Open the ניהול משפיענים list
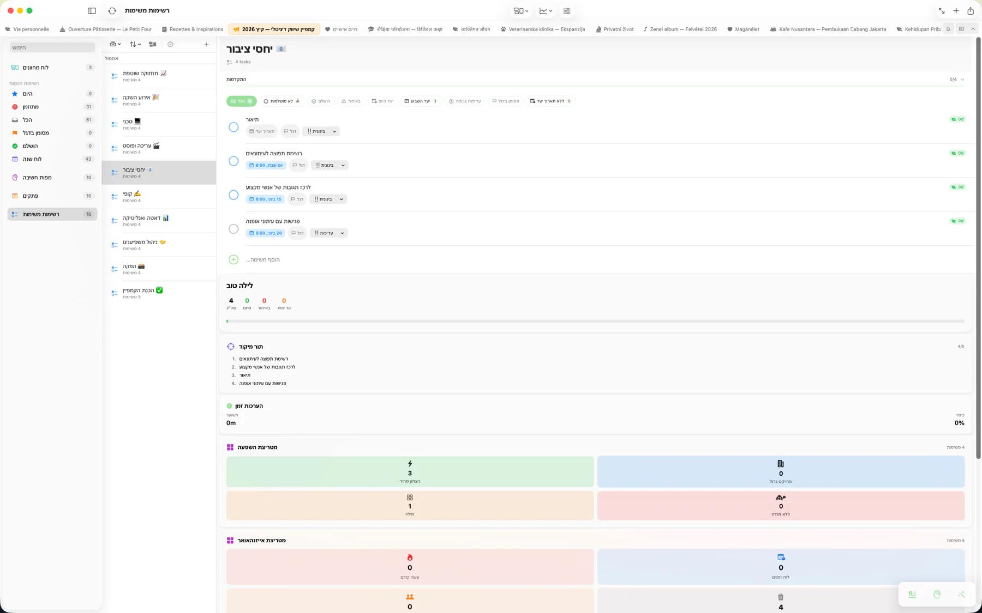Image resolution: width=982 pixels, height=613 pixels. [159, 245]
